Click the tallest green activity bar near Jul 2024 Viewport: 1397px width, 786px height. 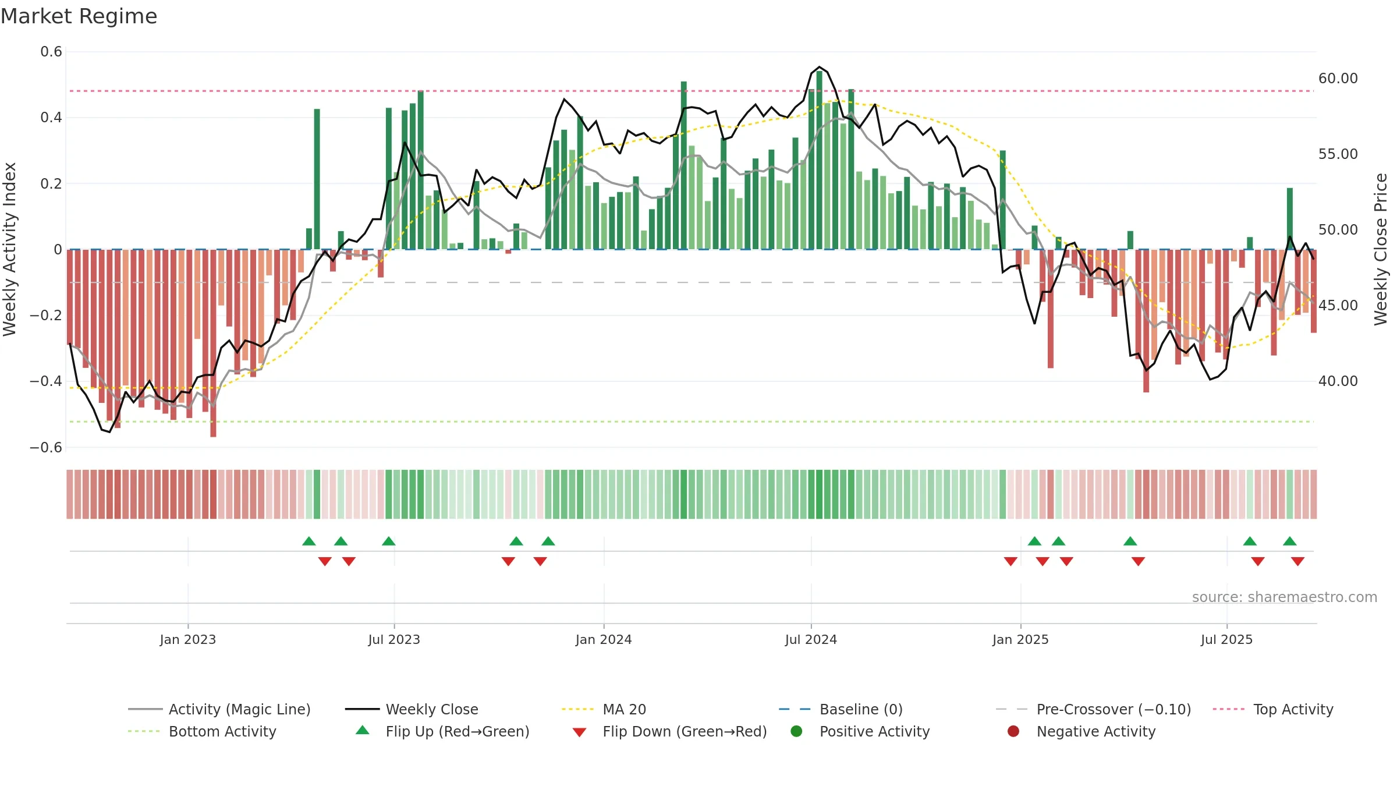[x=820, y=160]
